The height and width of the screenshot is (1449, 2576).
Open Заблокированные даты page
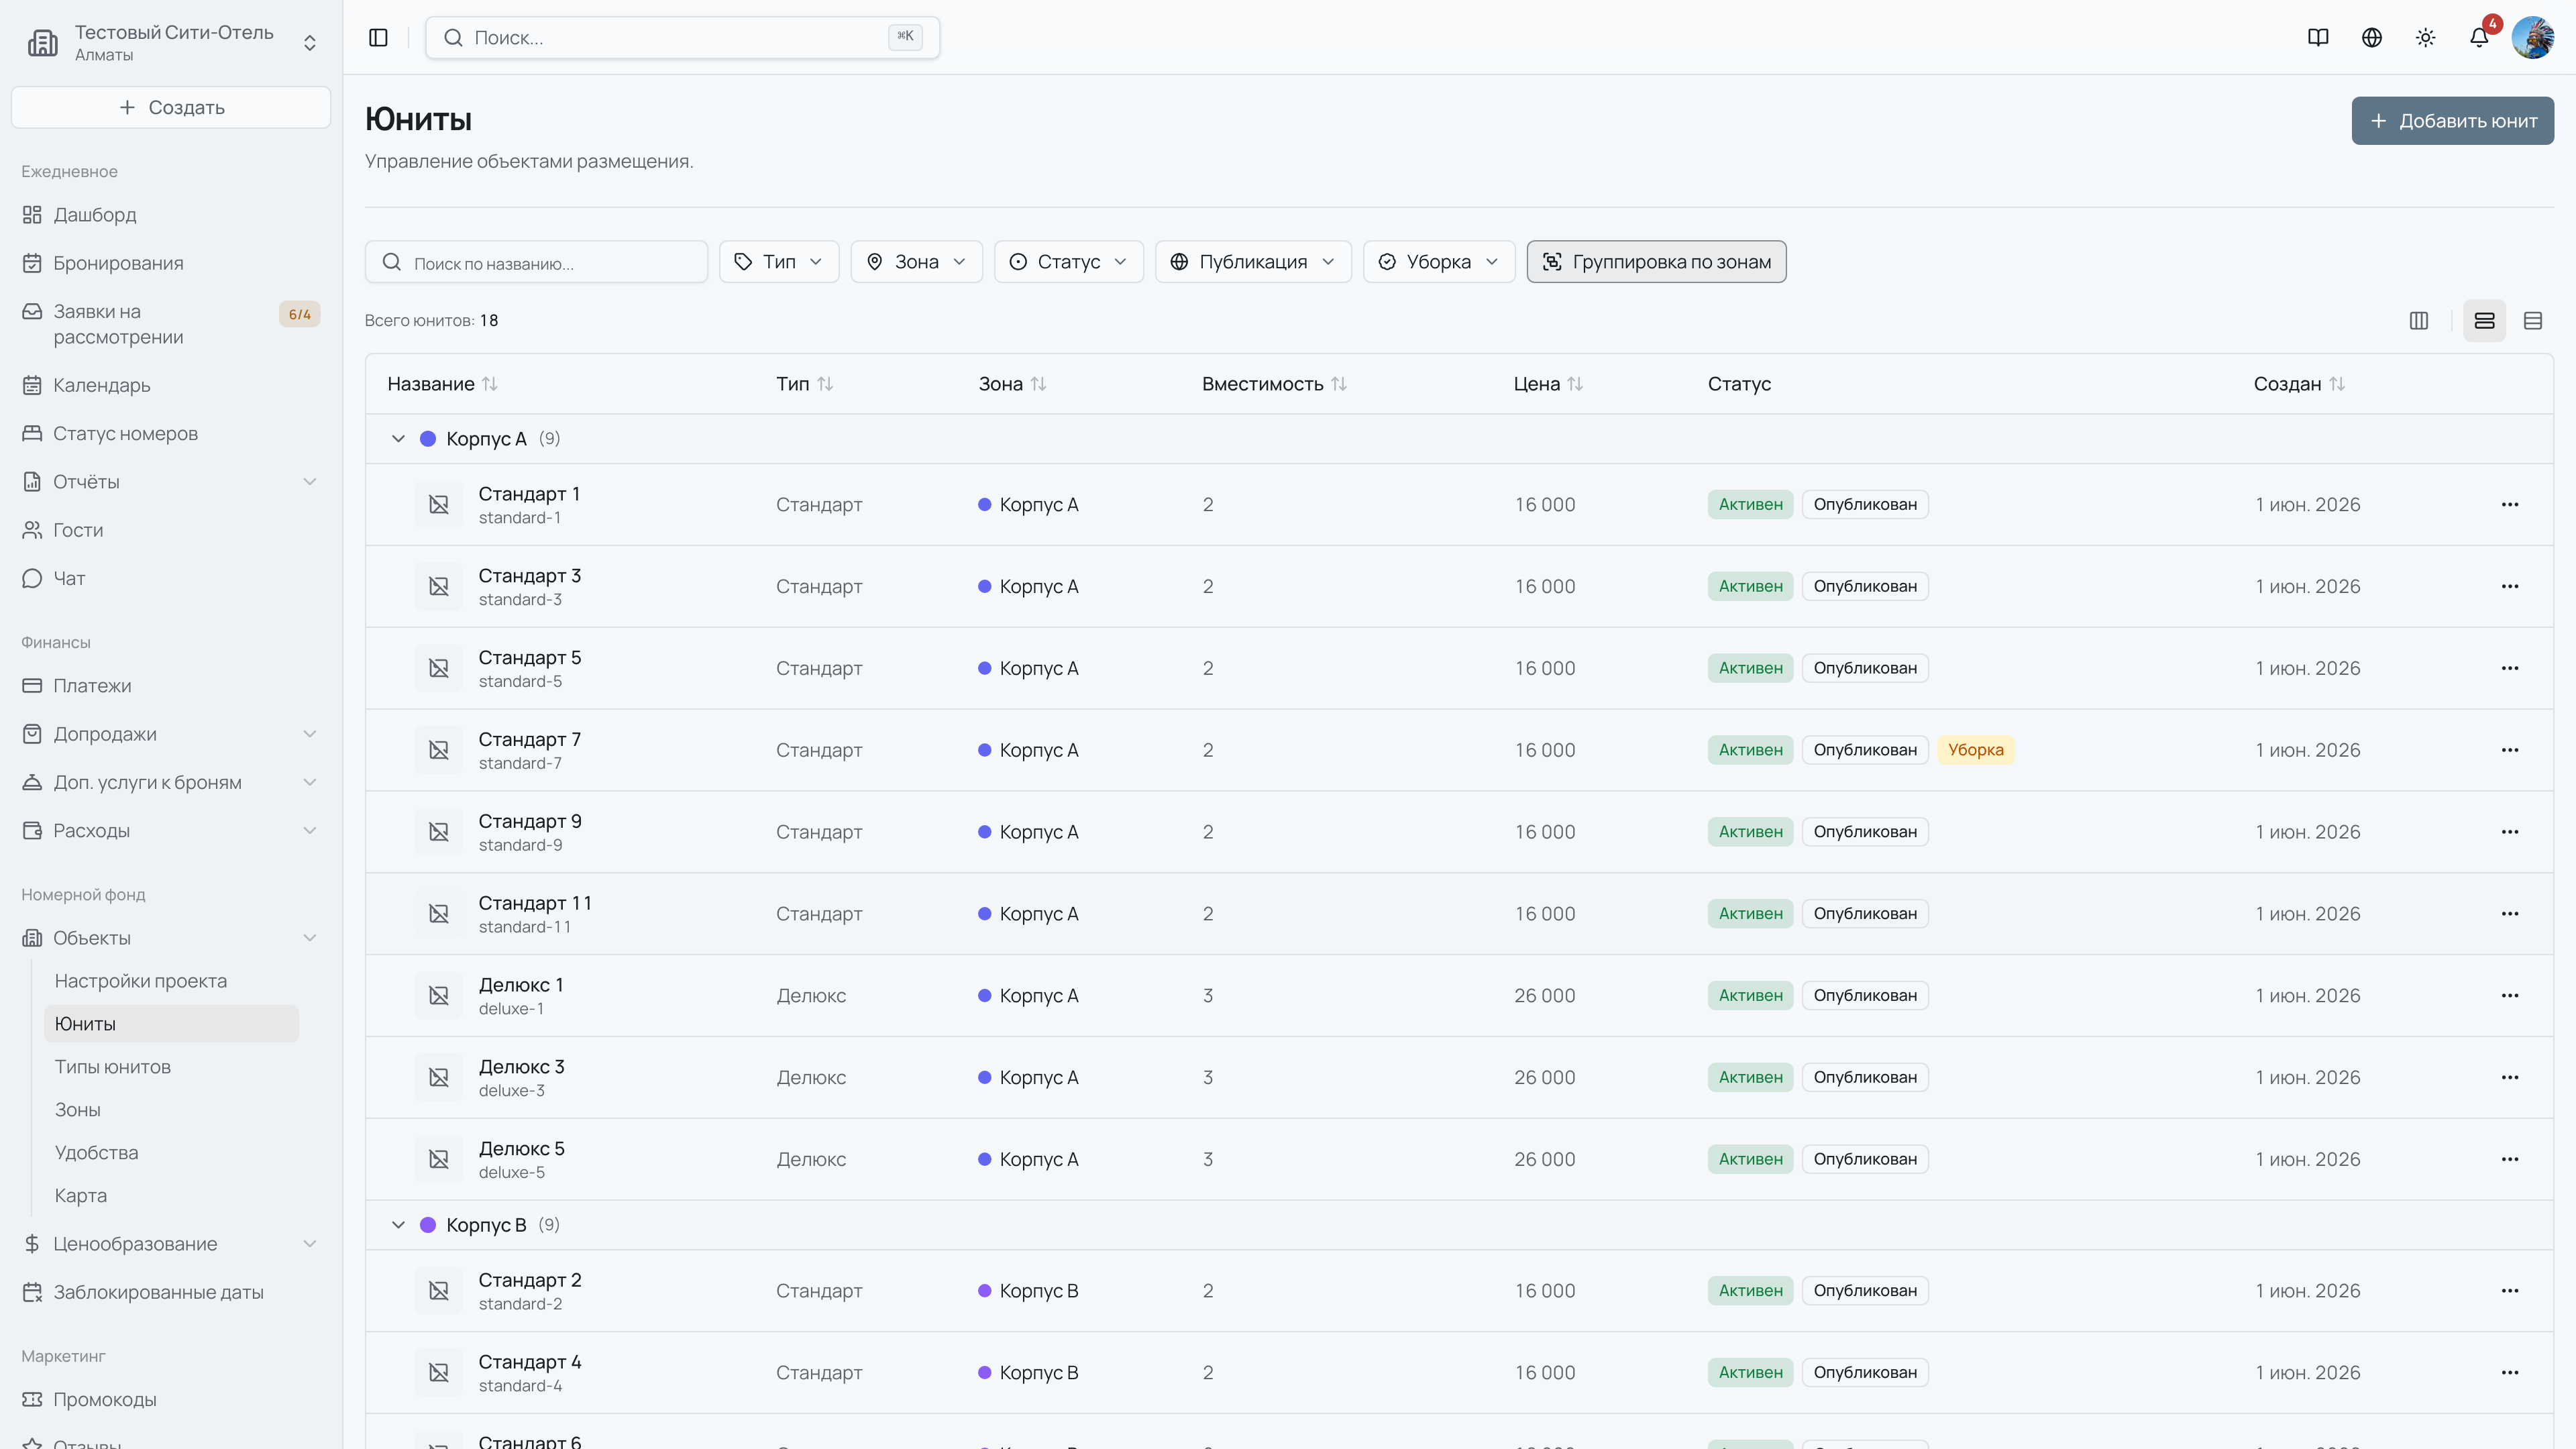click(170, 1292)
